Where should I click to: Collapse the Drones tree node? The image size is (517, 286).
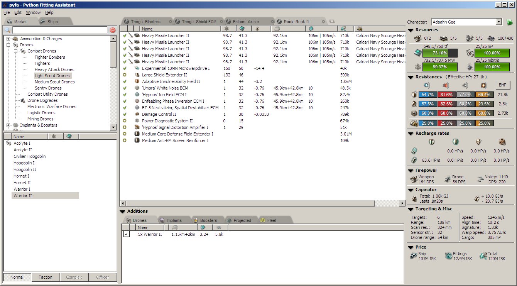[8, 45]
